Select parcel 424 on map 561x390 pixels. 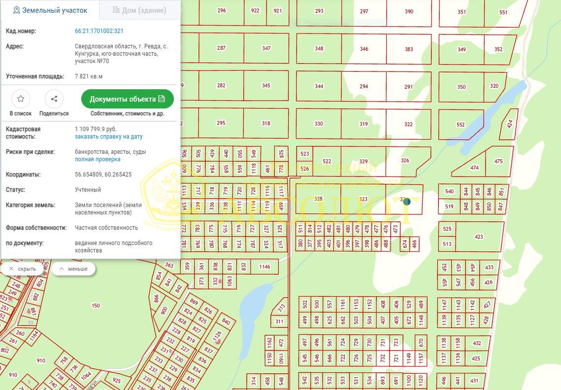510,124
